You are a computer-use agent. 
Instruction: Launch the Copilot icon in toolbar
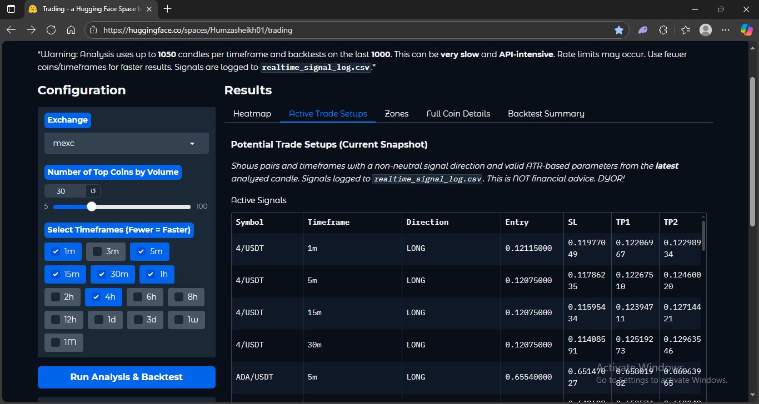(x=746, y=30)
